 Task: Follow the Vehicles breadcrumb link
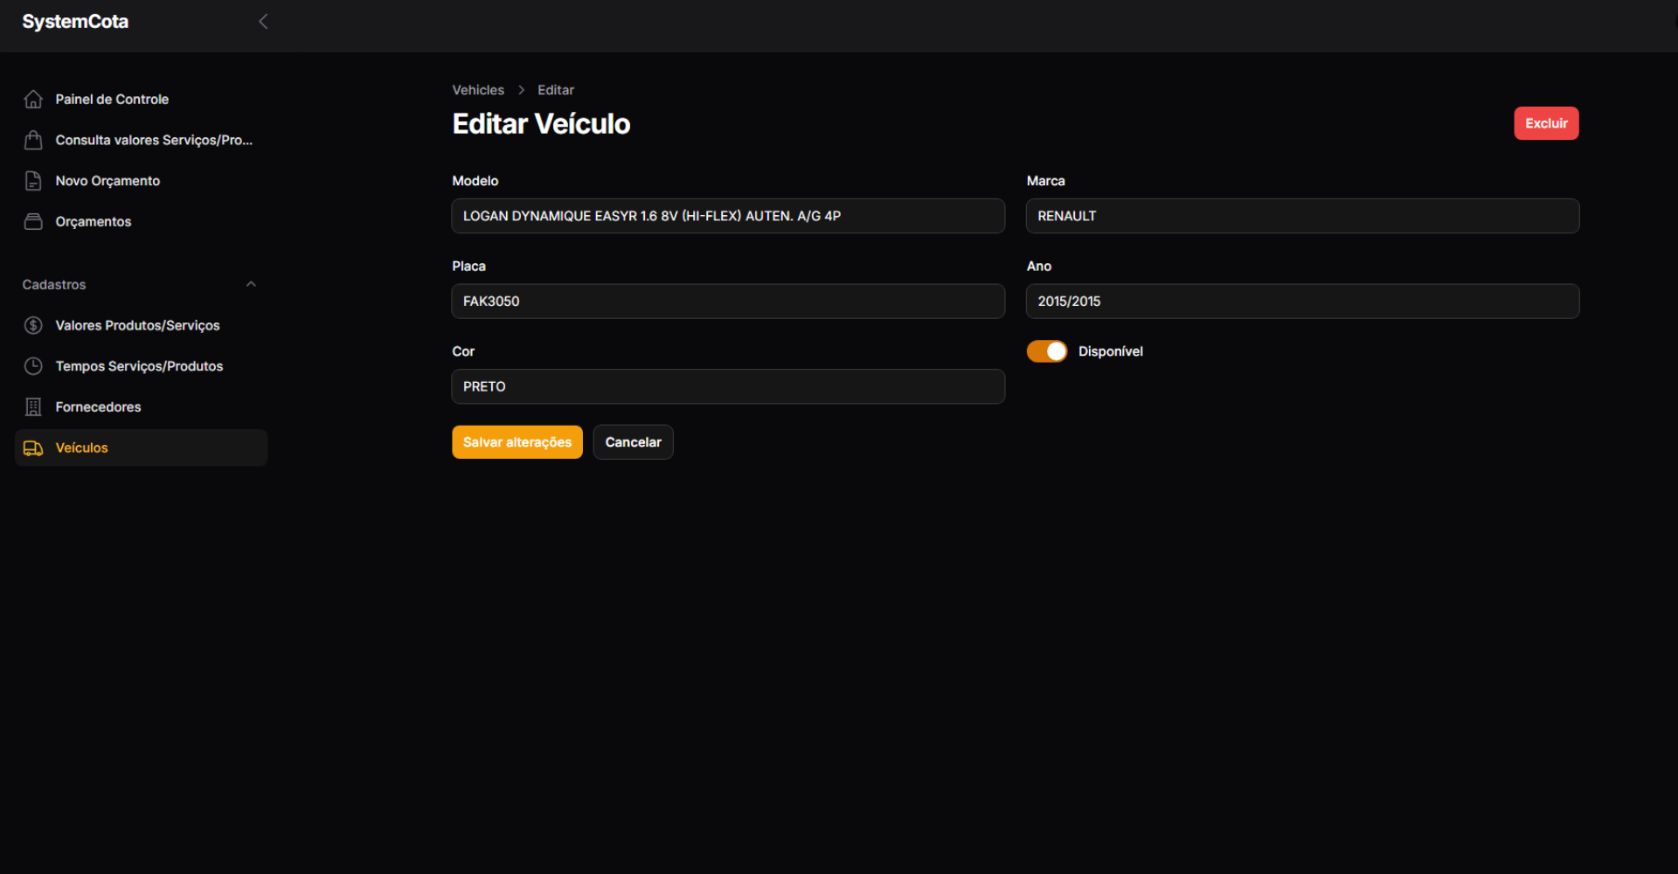tap(478, 90)
